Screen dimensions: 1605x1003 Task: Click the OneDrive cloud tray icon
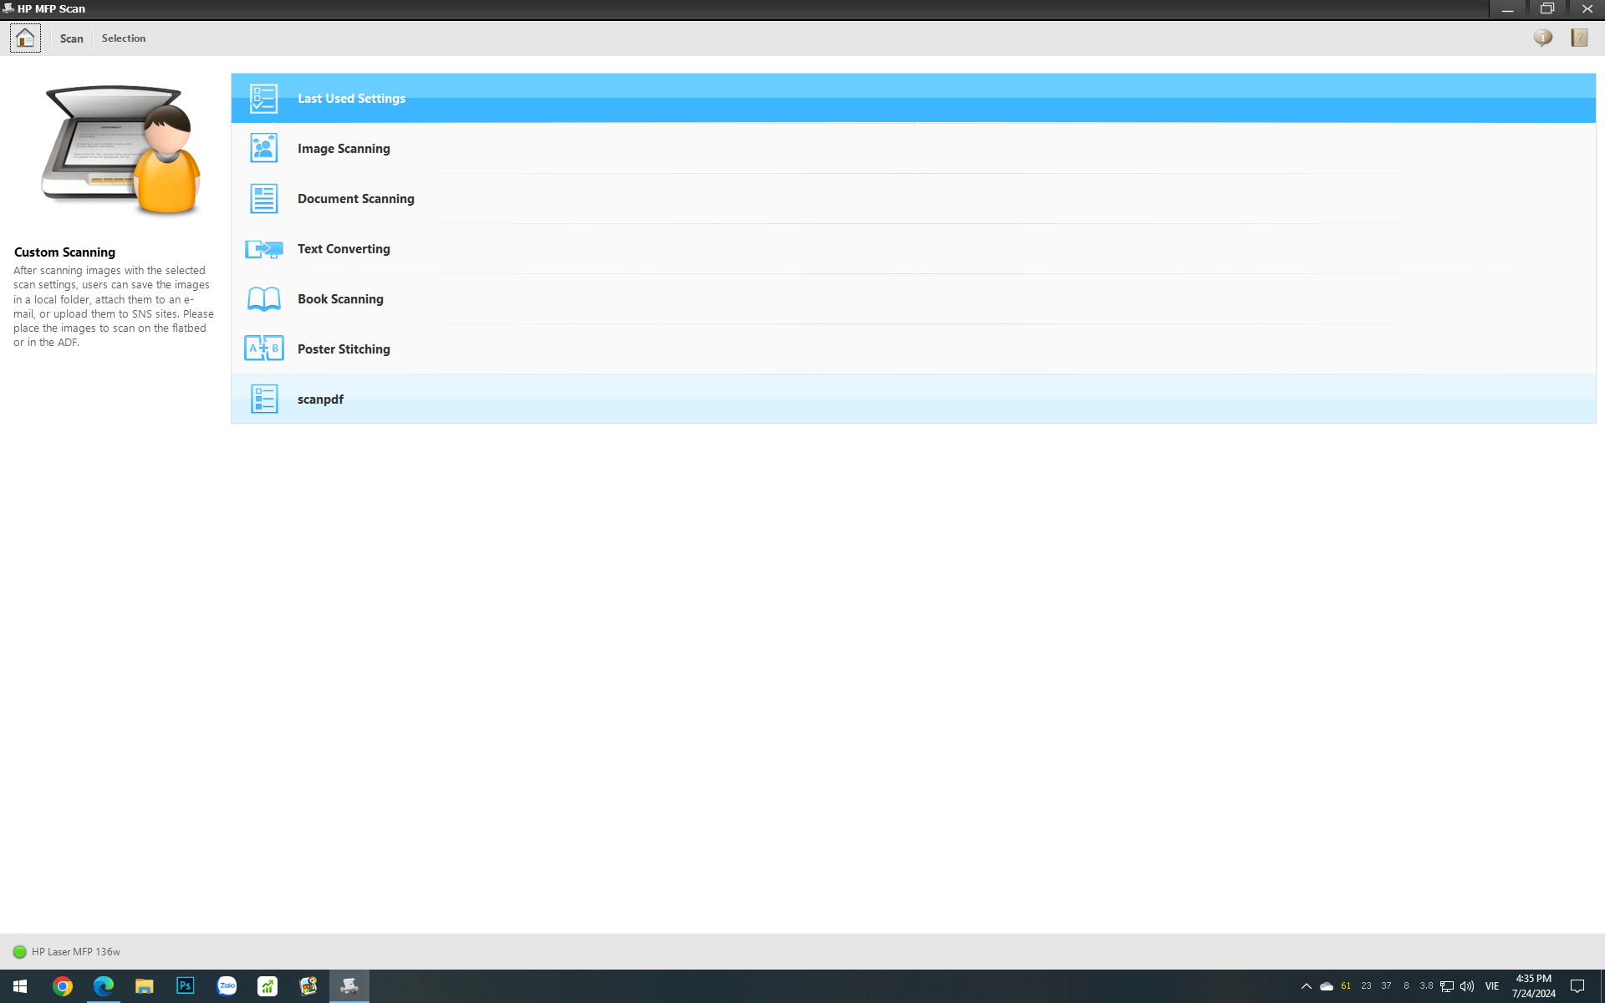pos(1326,986)
